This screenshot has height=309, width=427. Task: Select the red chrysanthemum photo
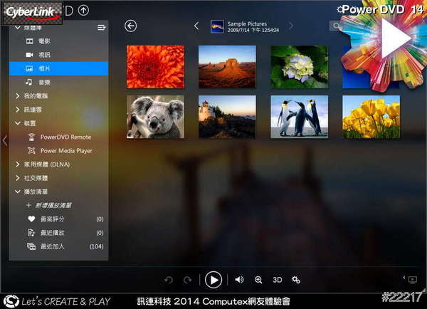tap(155, 67)
